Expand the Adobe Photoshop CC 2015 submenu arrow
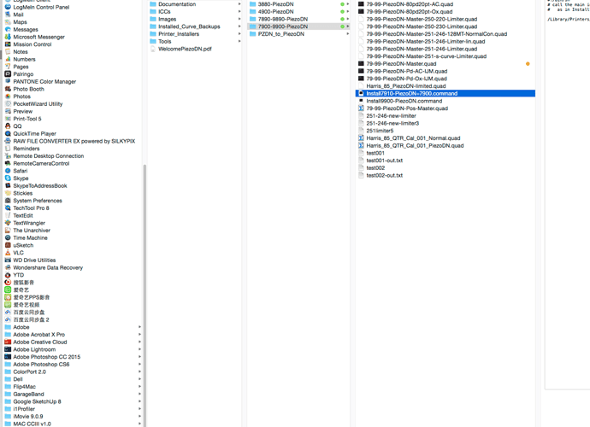The width and height of the screenshot is (590, 427). [x=139, y=357]
